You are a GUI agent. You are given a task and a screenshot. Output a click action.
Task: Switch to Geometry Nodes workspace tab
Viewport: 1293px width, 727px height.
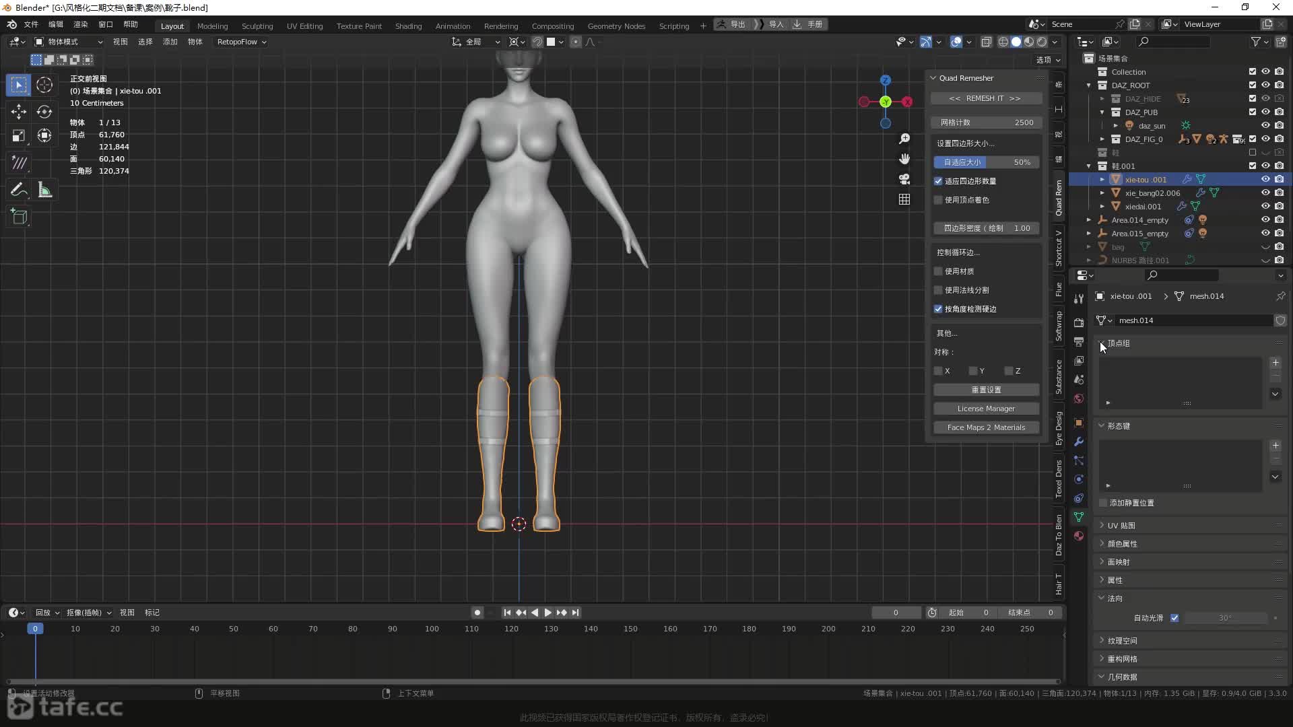point(616,26)
